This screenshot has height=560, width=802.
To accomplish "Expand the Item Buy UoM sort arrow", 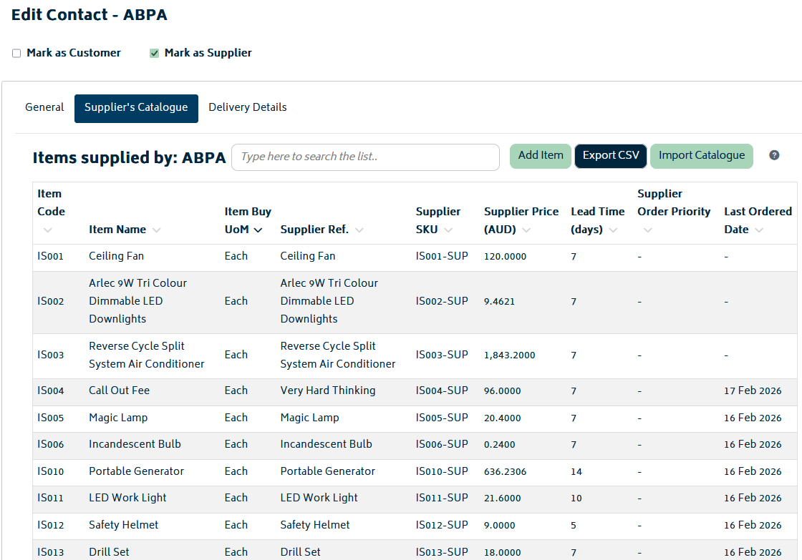I will click(x=258, y=230).
